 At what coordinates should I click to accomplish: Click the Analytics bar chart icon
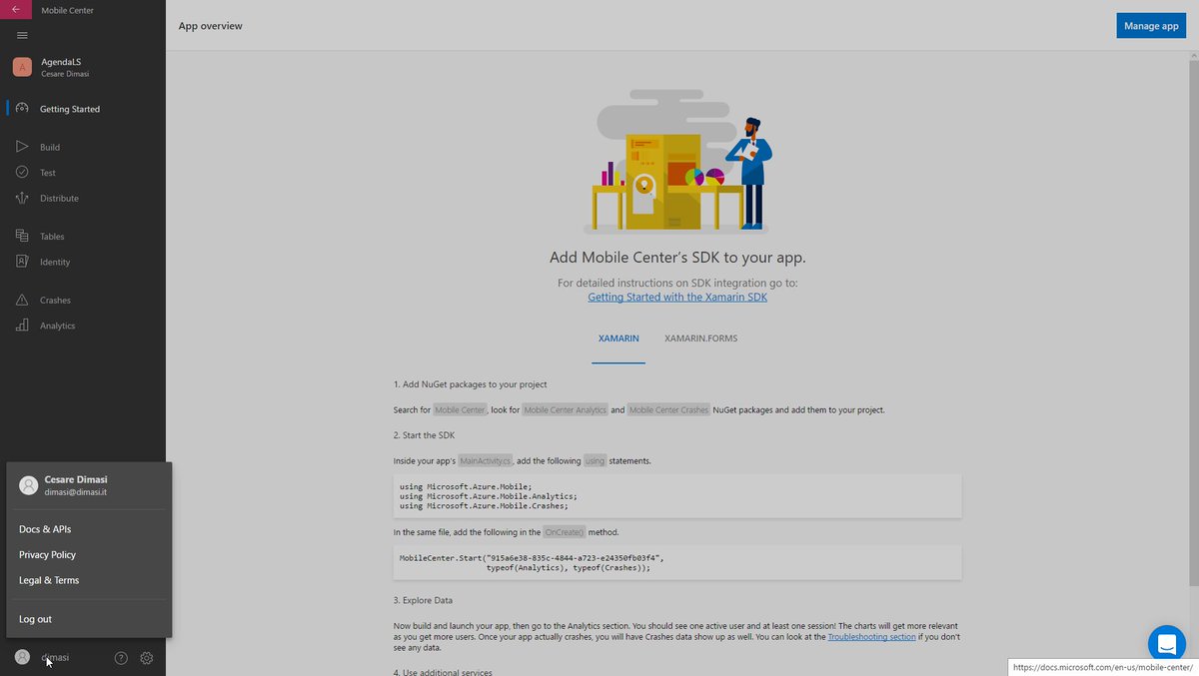click(22, 326)
